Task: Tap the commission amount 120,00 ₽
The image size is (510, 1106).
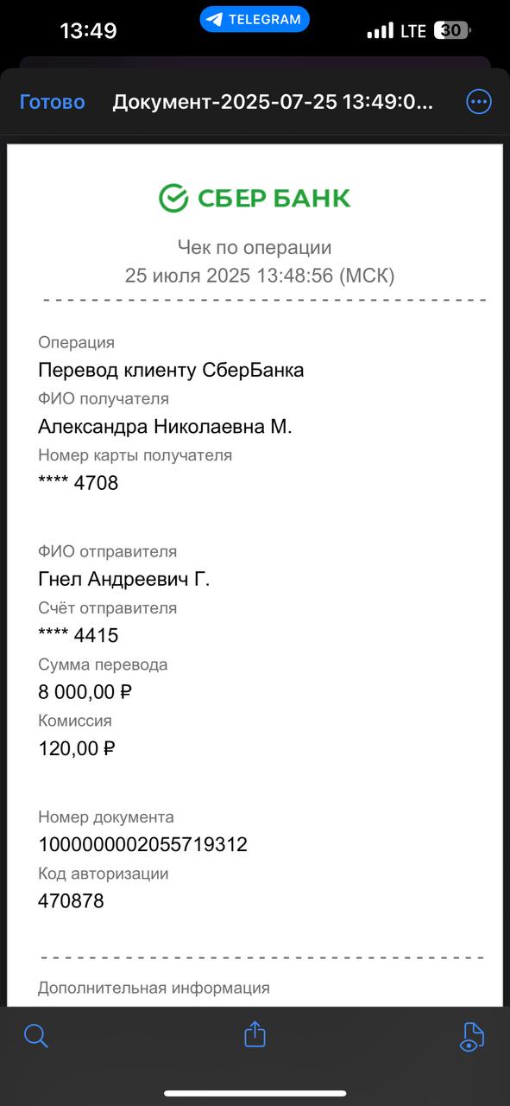Action: [77, 748]
